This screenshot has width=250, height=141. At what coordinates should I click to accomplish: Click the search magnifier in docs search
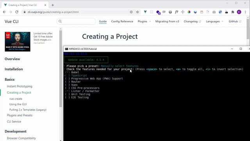coord(60,21)
